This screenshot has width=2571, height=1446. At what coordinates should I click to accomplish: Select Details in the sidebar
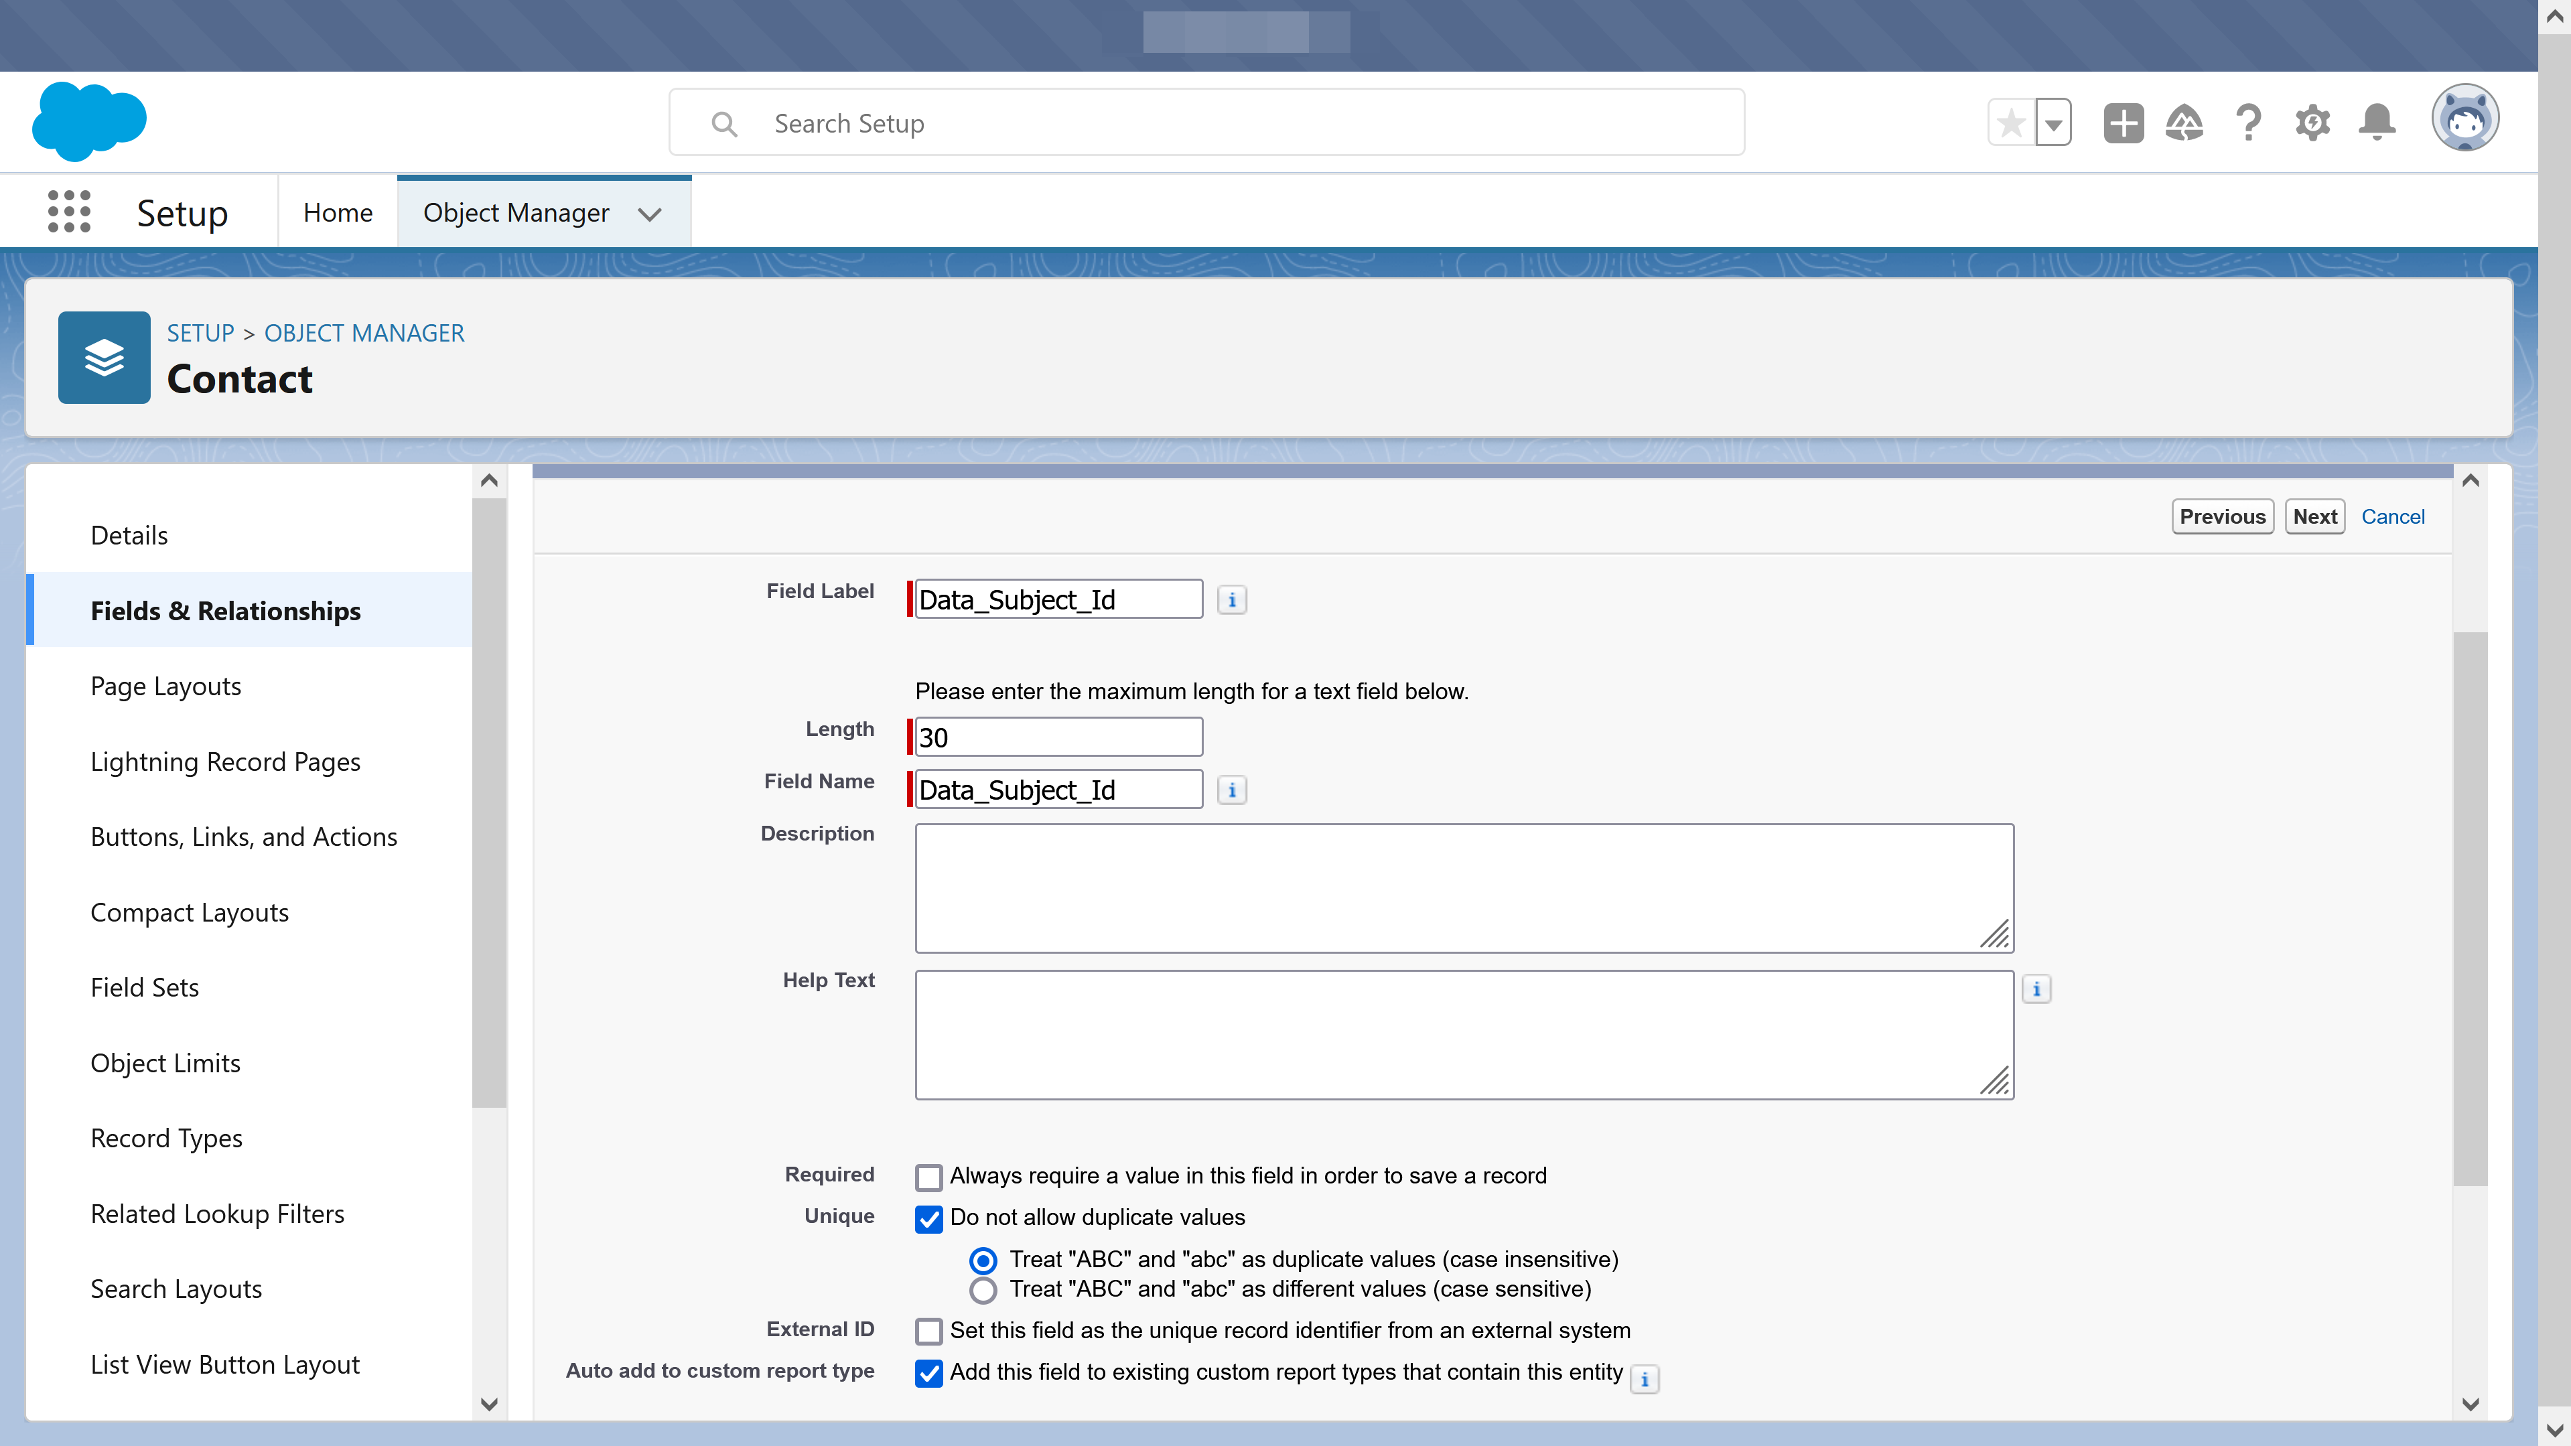click(129, 535)
